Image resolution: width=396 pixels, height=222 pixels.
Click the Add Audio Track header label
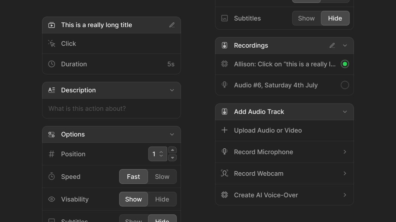point(259,112)
